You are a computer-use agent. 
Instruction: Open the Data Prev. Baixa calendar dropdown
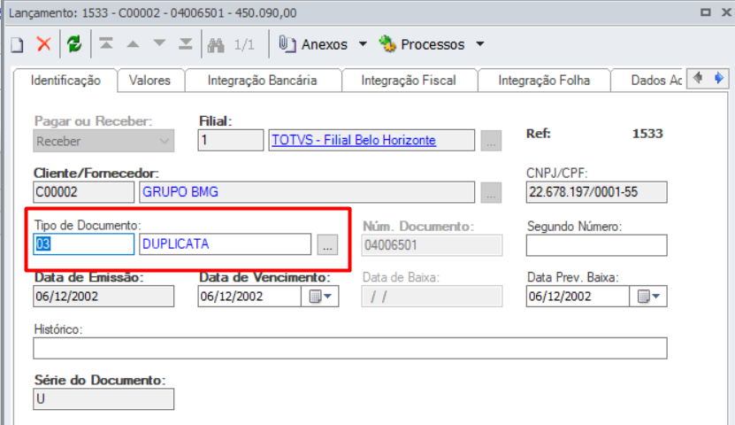click(648, 297)
